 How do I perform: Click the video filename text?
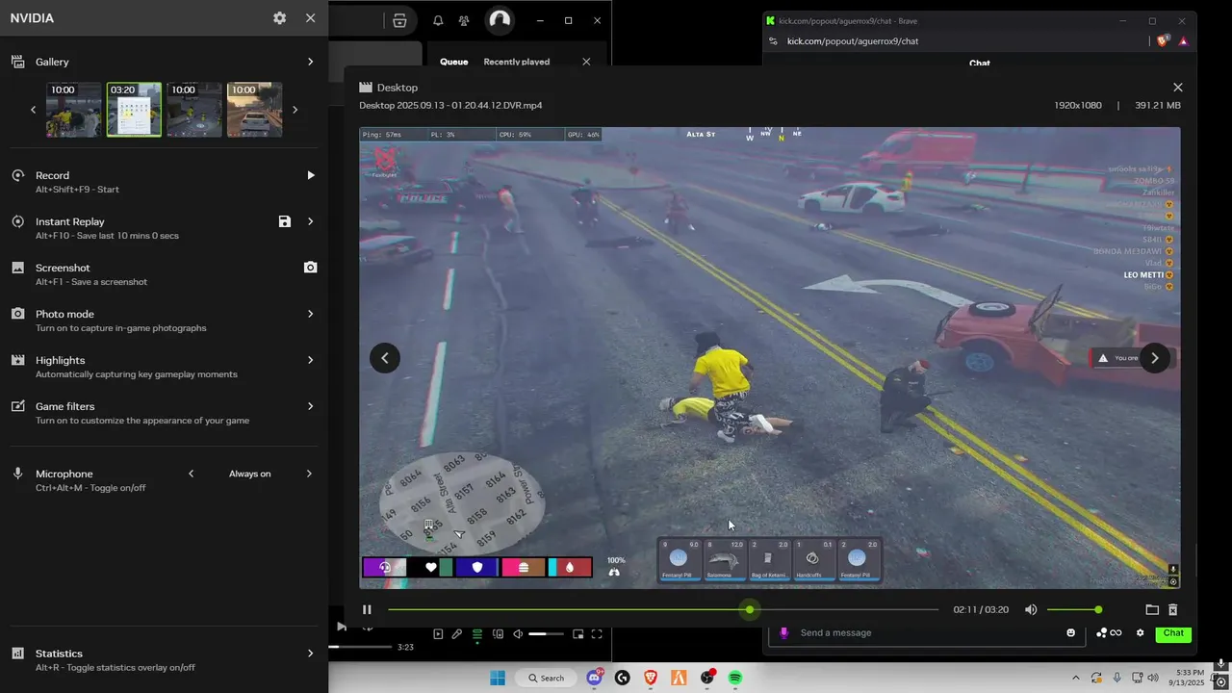(x=450, y=105)
